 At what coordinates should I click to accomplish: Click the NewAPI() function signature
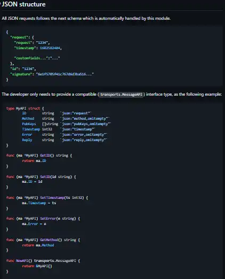[x=43, y=261]
